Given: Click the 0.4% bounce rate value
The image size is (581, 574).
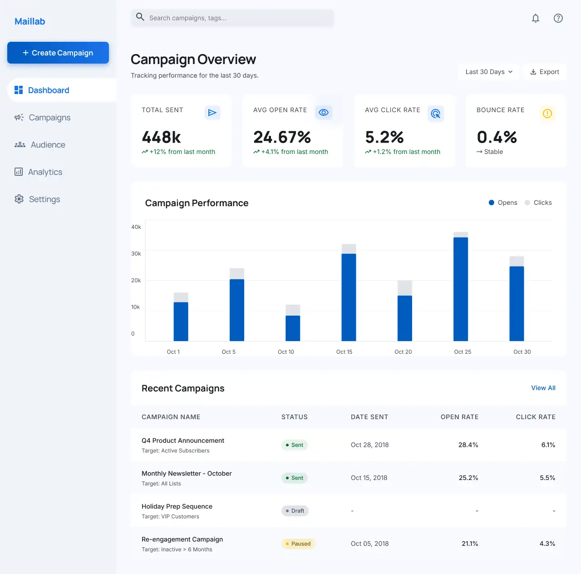Looking at the screenshot, I should [x=497, y=137].
